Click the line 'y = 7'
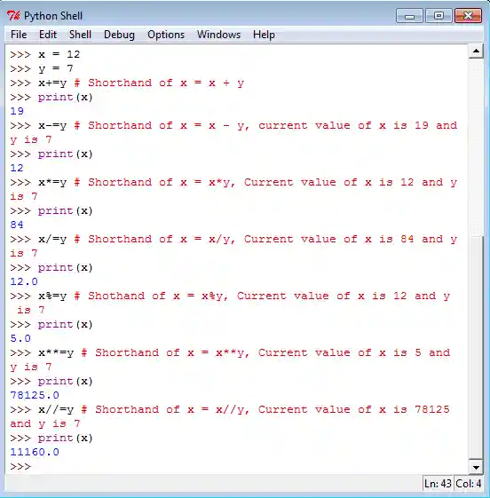This screenshot has height=498, width=490. 56,68
